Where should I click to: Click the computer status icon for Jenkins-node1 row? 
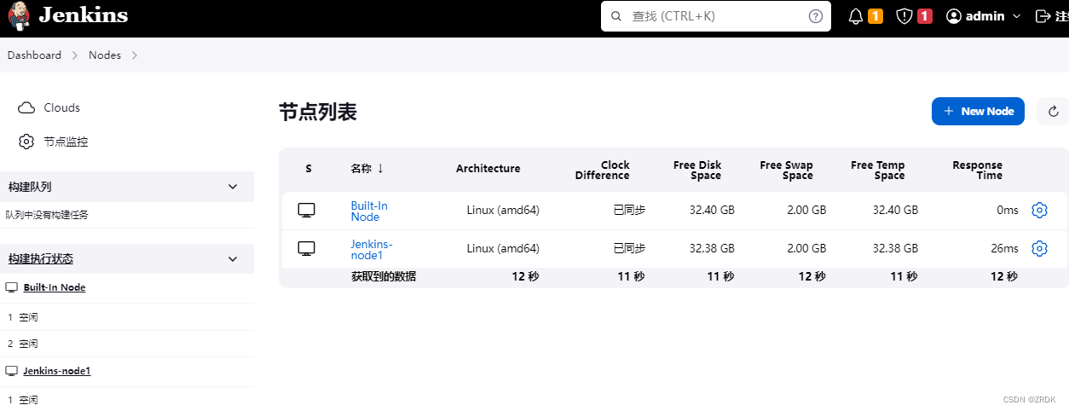pos(307,249)
